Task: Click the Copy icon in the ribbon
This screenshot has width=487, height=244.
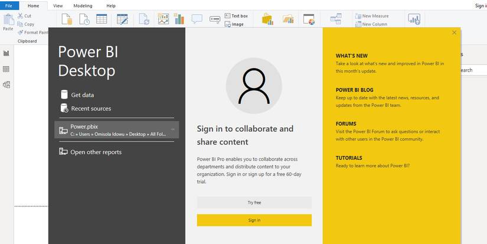Action: [x=20, y=24]
